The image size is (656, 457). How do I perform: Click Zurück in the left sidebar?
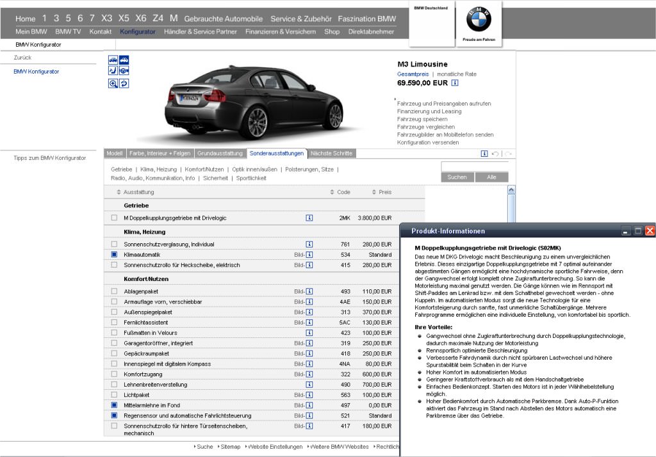point(22,58)
